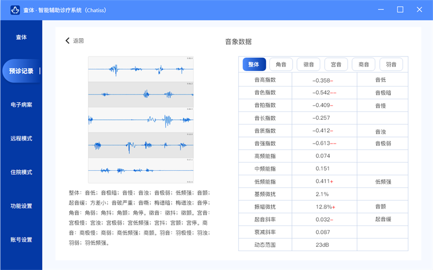
Task: Select the 整体 tab
Action: (x=254, y=64)
